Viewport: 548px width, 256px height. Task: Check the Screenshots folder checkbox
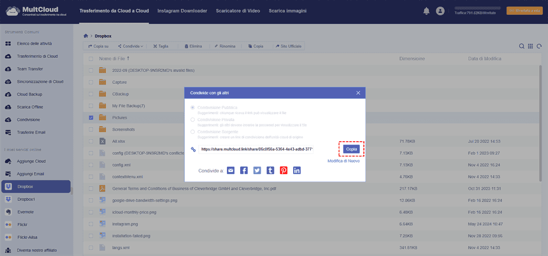tap(91, 129)
